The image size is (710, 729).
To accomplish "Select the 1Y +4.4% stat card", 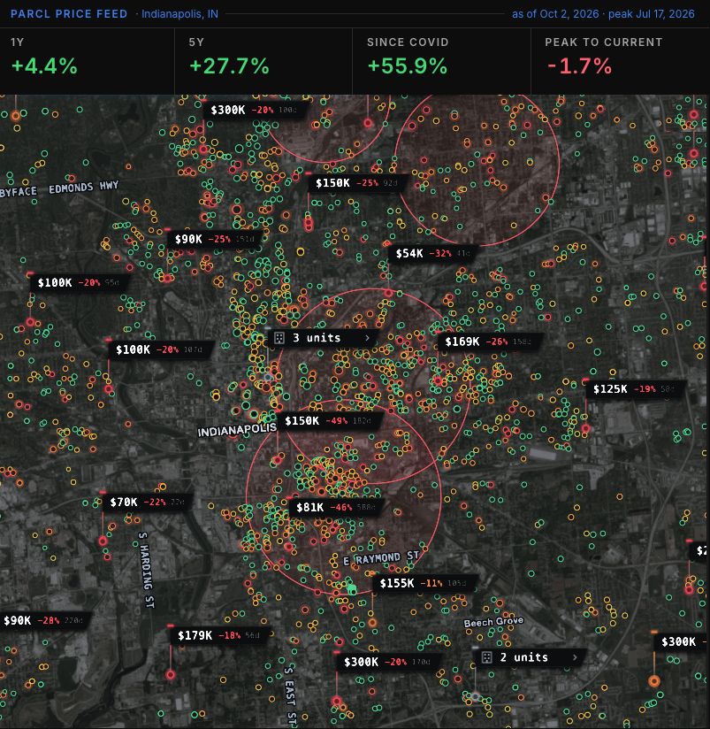I will (88, 61).
